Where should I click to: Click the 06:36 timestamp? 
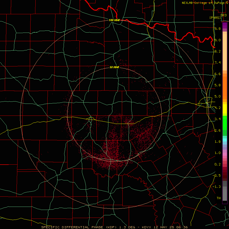(x=182, y=227)
